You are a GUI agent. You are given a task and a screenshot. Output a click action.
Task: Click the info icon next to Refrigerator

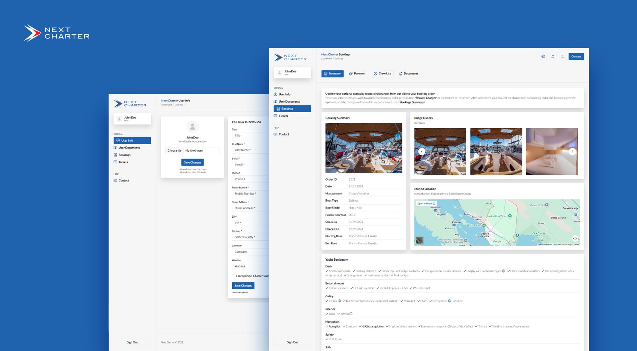[449, 301]
